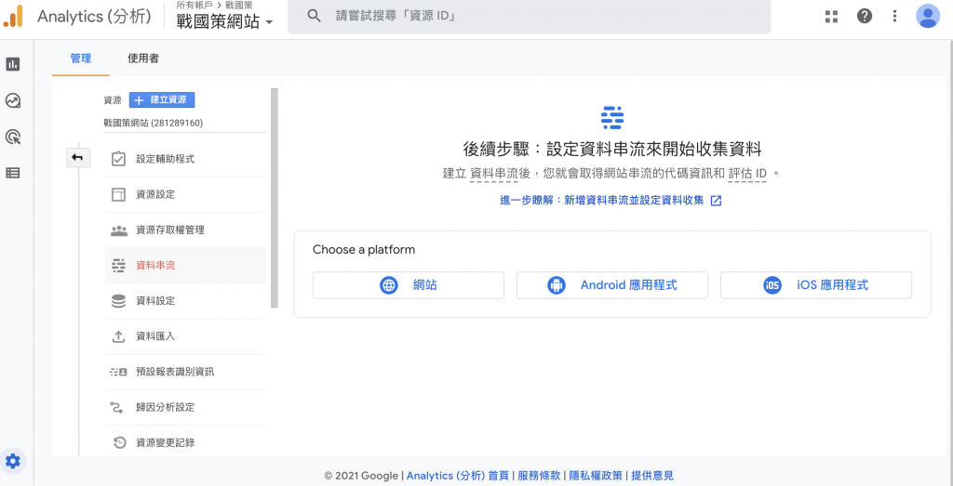
Task: Click the 戰國策網站 (281289160) property name
Action: click(x=154, y=123)
